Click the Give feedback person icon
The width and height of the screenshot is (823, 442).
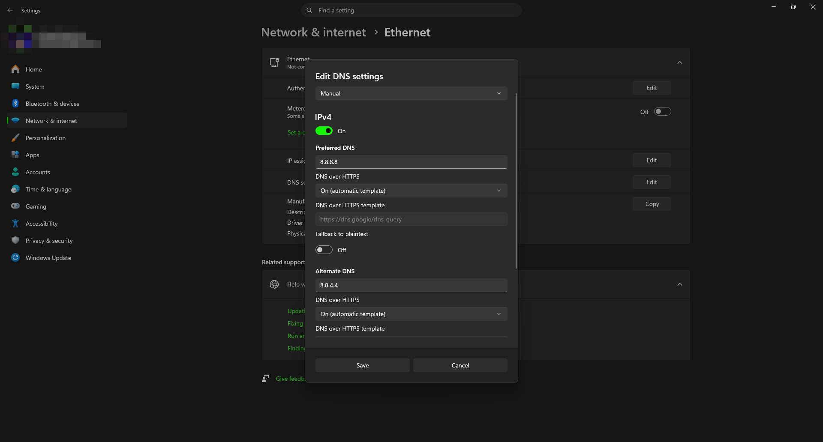pos(265,379)
